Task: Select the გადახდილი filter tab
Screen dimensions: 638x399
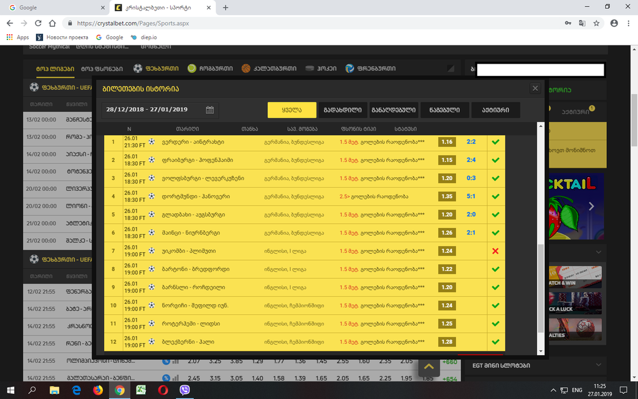Action: point(343,110)
